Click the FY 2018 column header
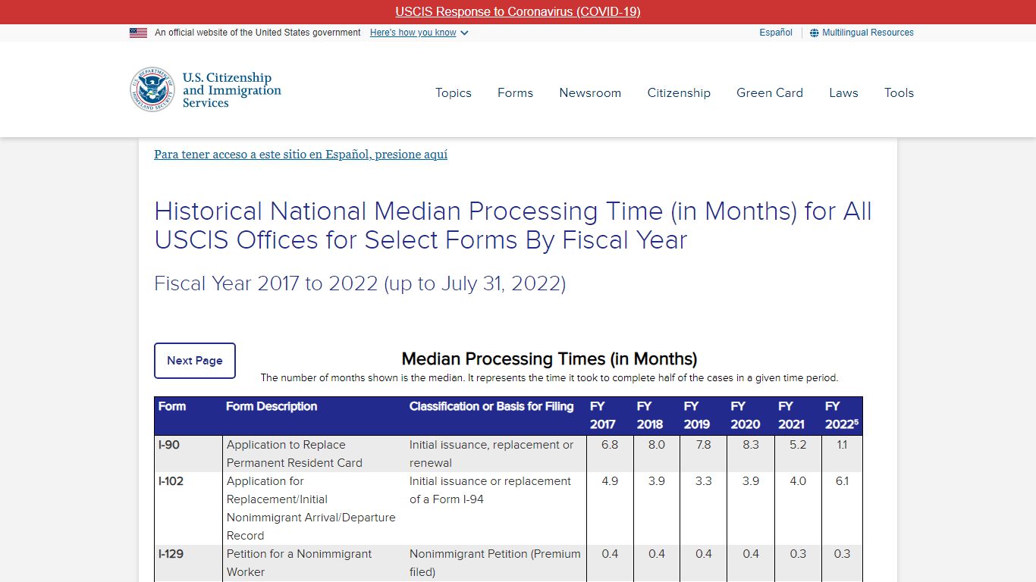This screenshot has width=1036, height=582. (x=657, y=415)
